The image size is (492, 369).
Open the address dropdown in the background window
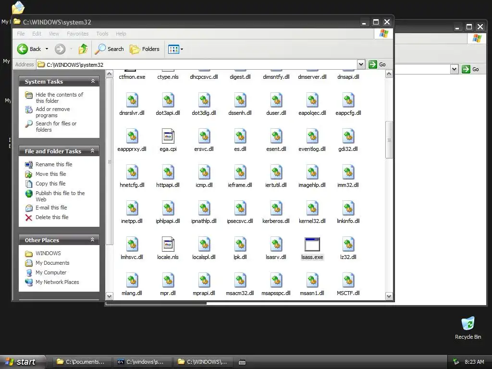(454, 69)
